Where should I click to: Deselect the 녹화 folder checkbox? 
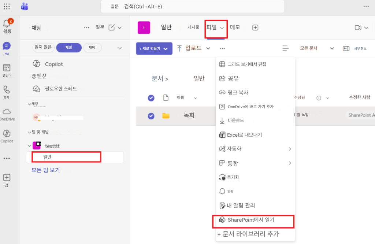(151, 116)
